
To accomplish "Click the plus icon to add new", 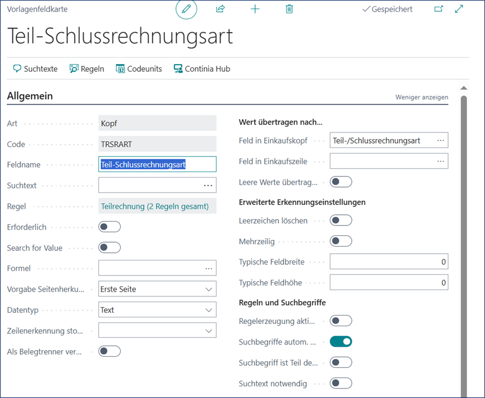I will pyautogui.click(x=255, y=9).
